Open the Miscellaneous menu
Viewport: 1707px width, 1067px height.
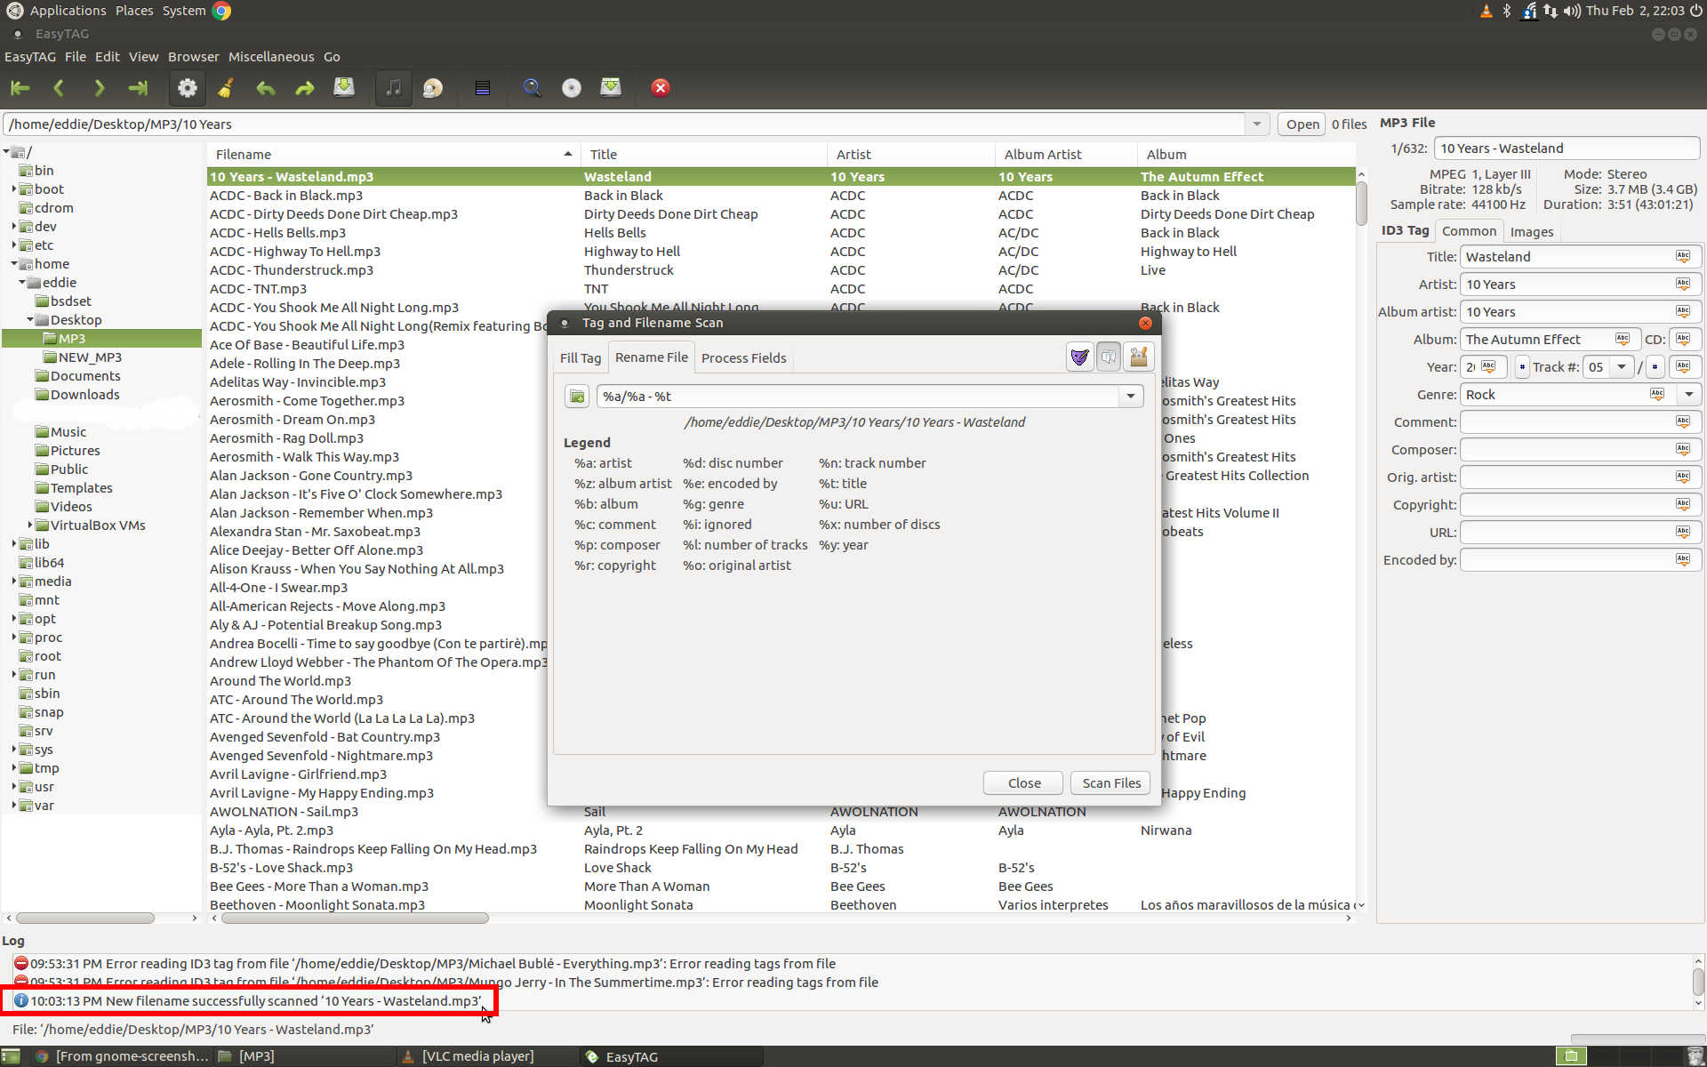[x=270, y=57]
